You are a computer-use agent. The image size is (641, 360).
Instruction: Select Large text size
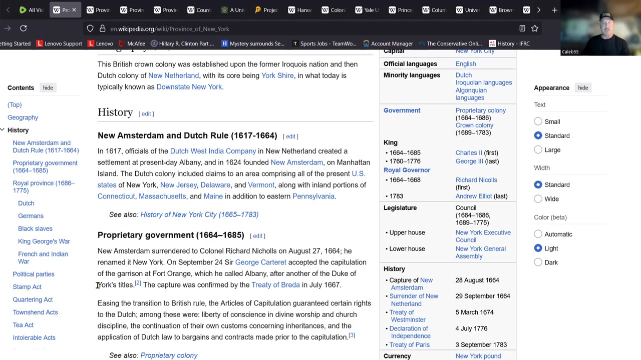tap(538, 149)
